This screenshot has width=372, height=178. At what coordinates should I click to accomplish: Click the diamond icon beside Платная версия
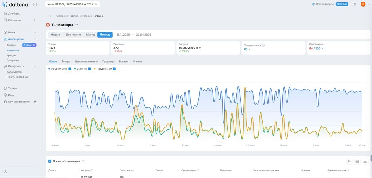click(x=313, y=4)
